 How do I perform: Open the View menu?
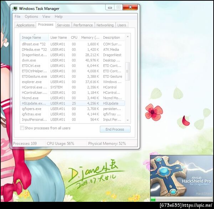[x=46, y=16]
